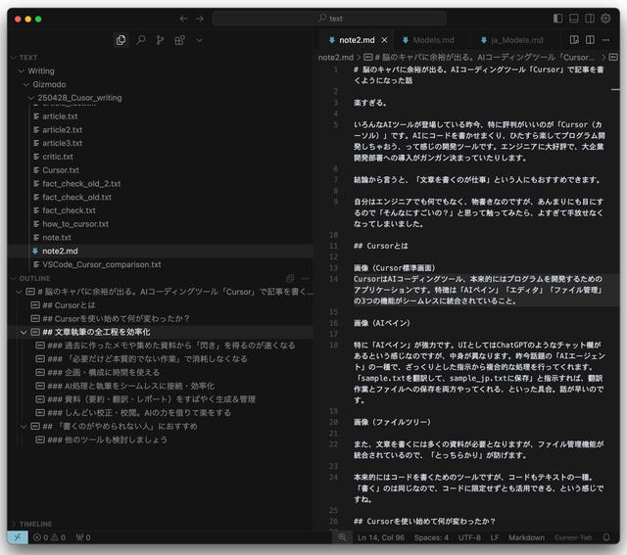Image resolution: width=627 pixels, height=555 pixels.
Task: Collapse all outline items icon
Action: pos(290,278)
